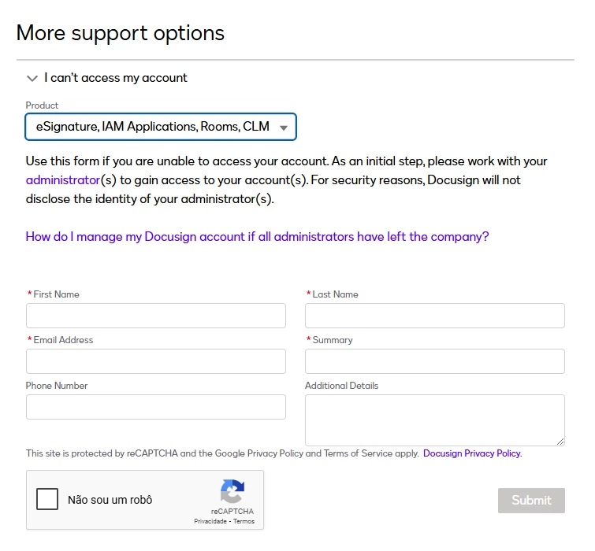Screen dimensions: 595x551
Task: Click the 'More support options' heading
Action: (x=121, y=33)
